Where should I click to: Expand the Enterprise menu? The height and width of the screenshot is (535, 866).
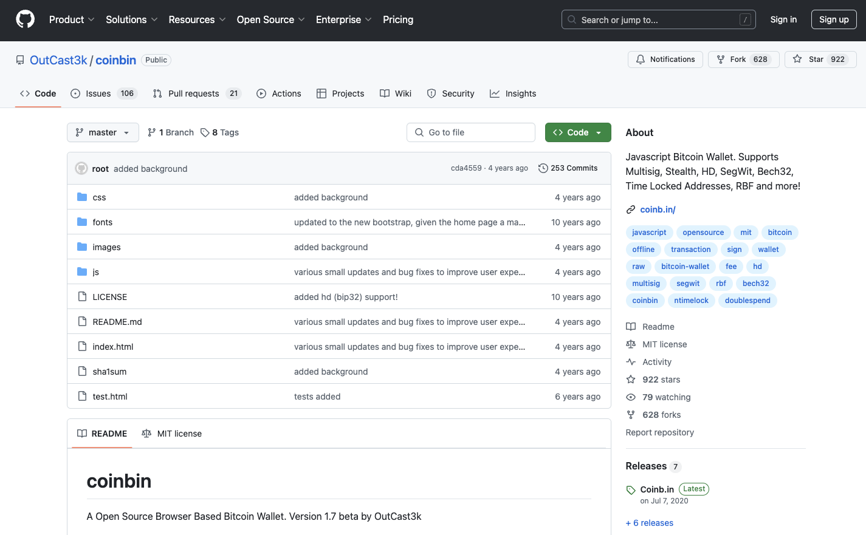pos(343,19)
